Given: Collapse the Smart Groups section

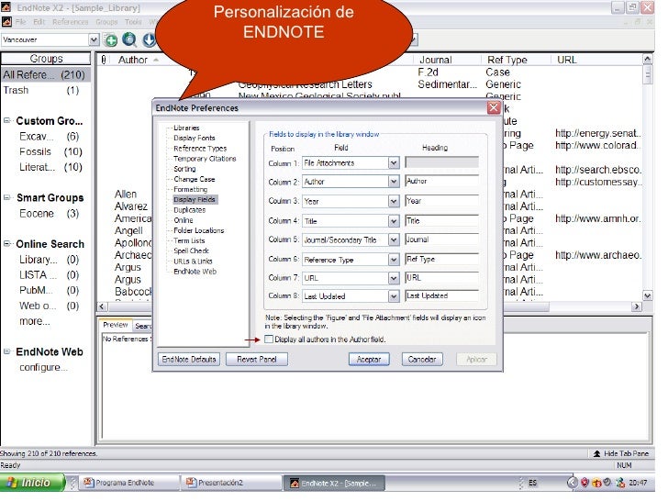Looking at the screenshot, I should 6,197.
